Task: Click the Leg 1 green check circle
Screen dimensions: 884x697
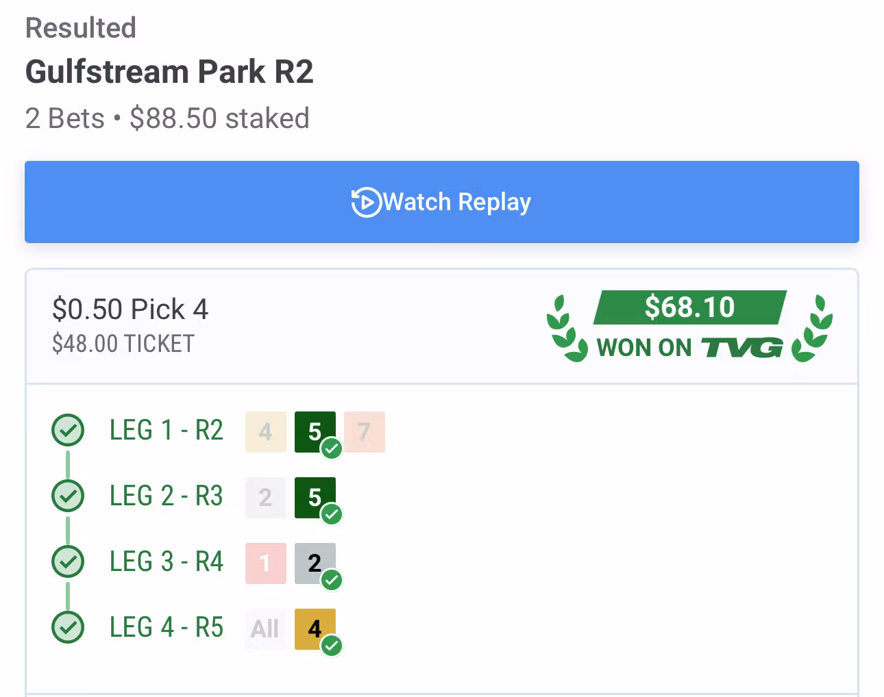Action: (68, 431)
